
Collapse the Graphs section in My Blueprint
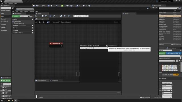pyautogui.click(x=12, y=19)
